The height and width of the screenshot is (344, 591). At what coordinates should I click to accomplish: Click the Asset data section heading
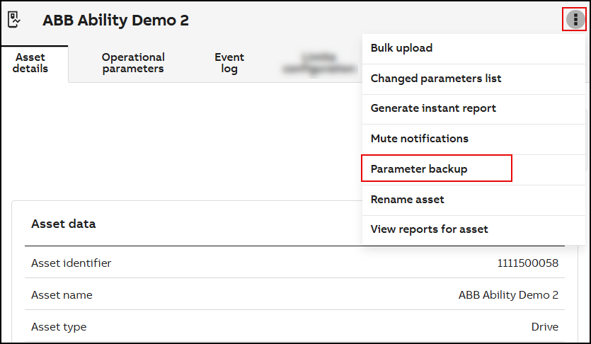click(x=64, y=224)
